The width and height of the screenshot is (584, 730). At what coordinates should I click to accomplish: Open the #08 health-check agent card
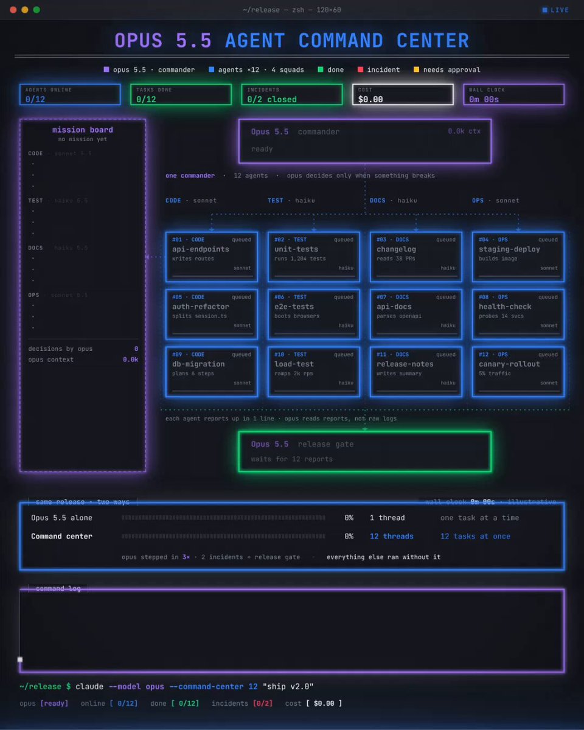click(x=518, y=314)
